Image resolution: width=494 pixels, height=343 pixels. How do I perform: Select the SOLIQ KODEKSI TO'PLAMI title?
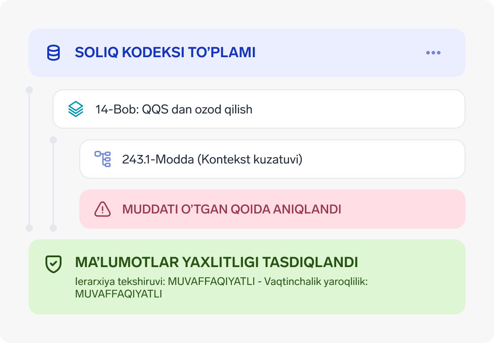click(x=165, y=53)
